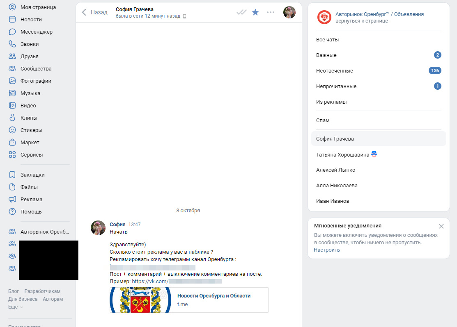Open the Музыка icon

point(12,93)
